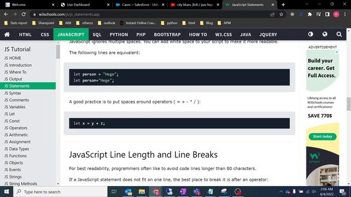
Task: Click browser back arrow
Action: point(6,14)
